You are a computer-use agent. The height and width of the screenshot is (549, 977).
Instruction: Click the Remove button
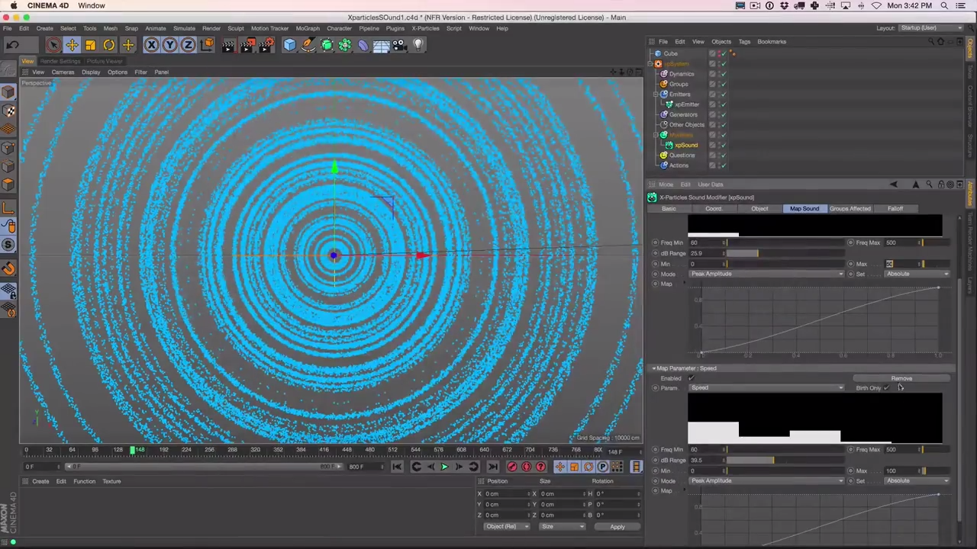(x=901, y=378)
